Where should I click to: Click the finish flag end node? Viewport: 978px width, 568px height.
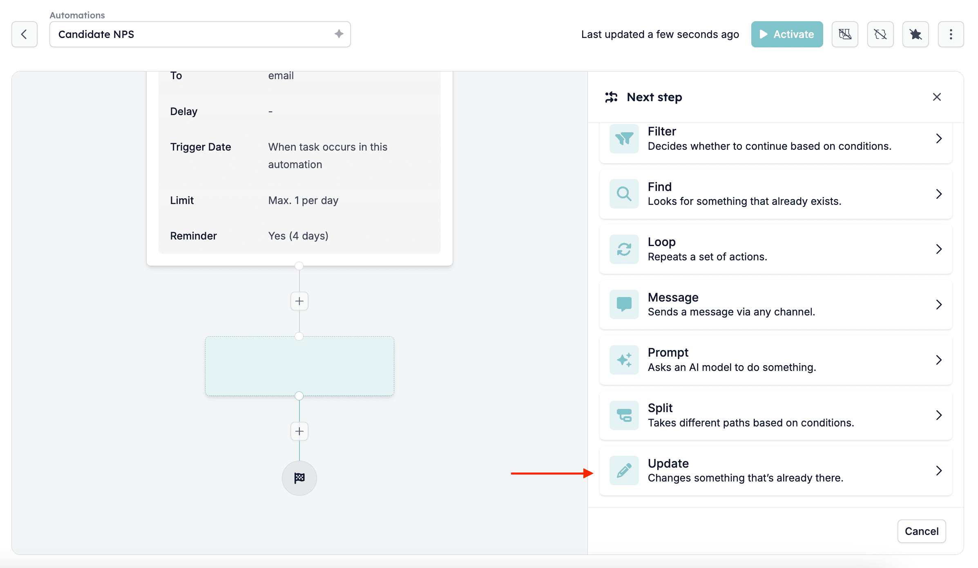click(299, 478)
